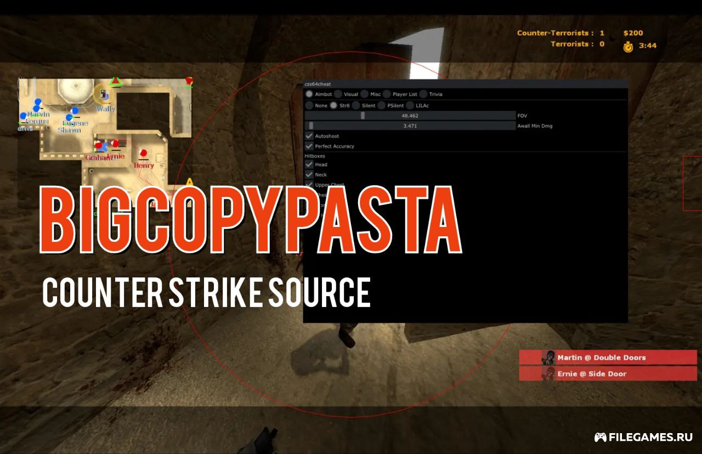Click the Shawn name on radar
Image resolution: width=702 pixels, height=454 pixels.
click(x=69, y=130)
